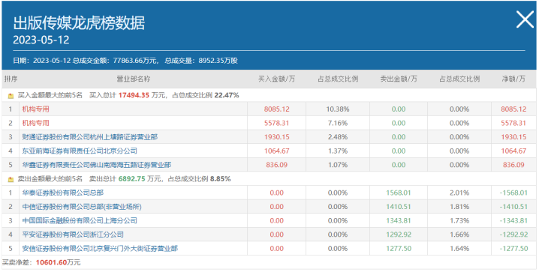Image resolution: width=539 pixels, height=272 pixels.
Task: Click the 净额/万 column header
Action: (513, 79)
